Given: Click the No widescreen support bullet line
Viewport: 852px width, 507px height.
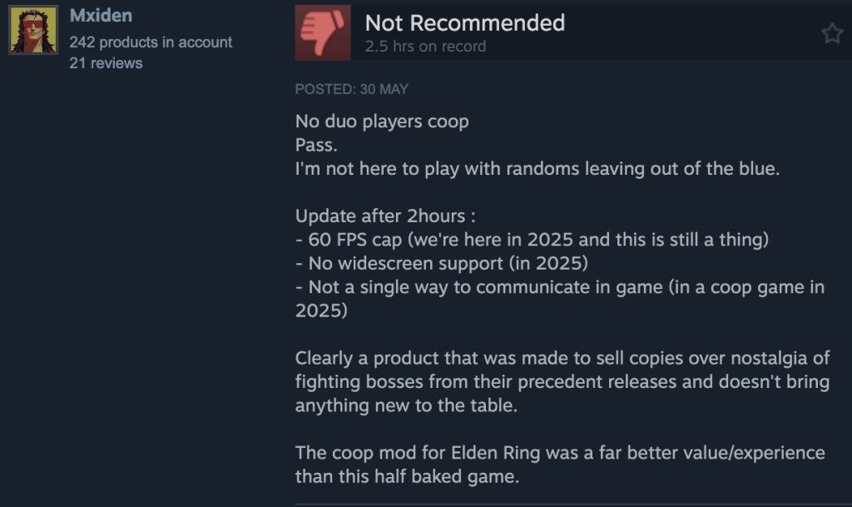Looking at the screenshot, I should point(442,264).
